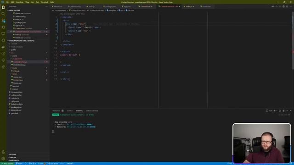294x165 pixels.
Task: Open problems count in status bar
Action: (x=32, y=164)
